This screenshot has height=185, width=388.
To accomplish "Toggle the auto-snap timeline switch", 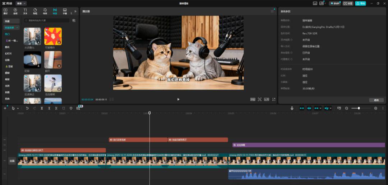I will coord(309,108).
